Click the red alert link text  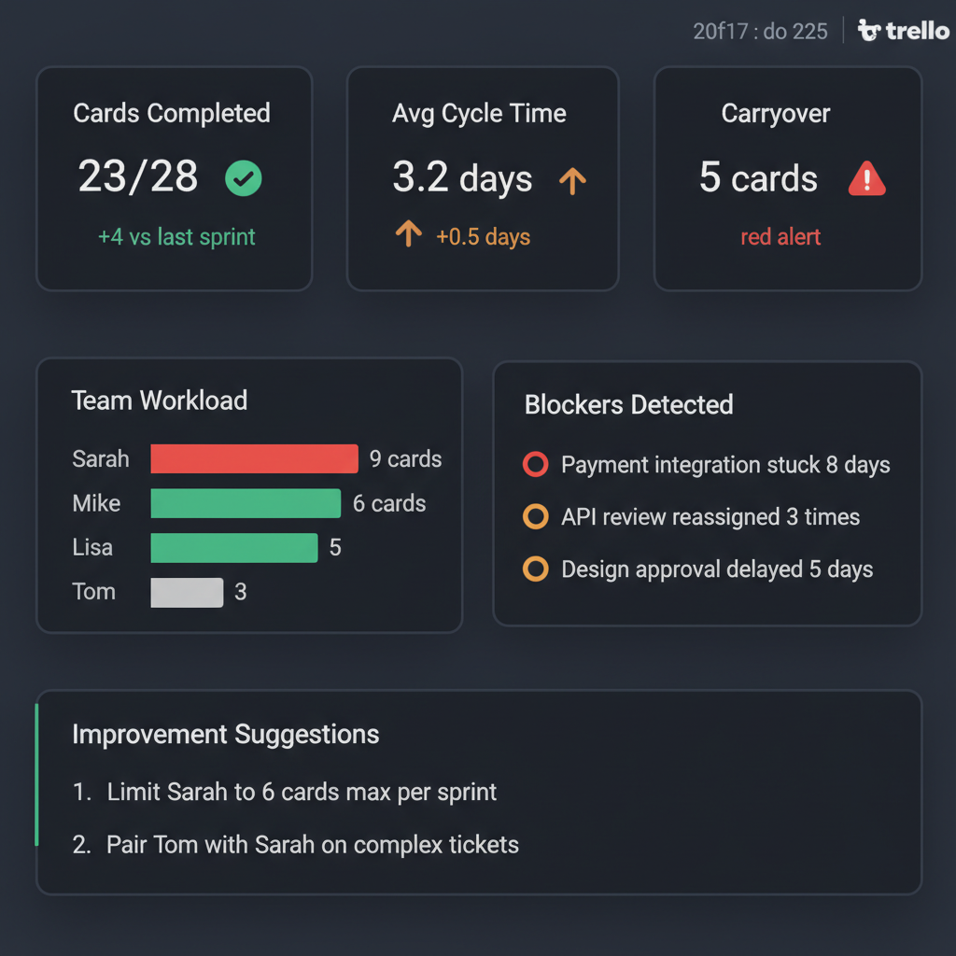pos(780,237)
